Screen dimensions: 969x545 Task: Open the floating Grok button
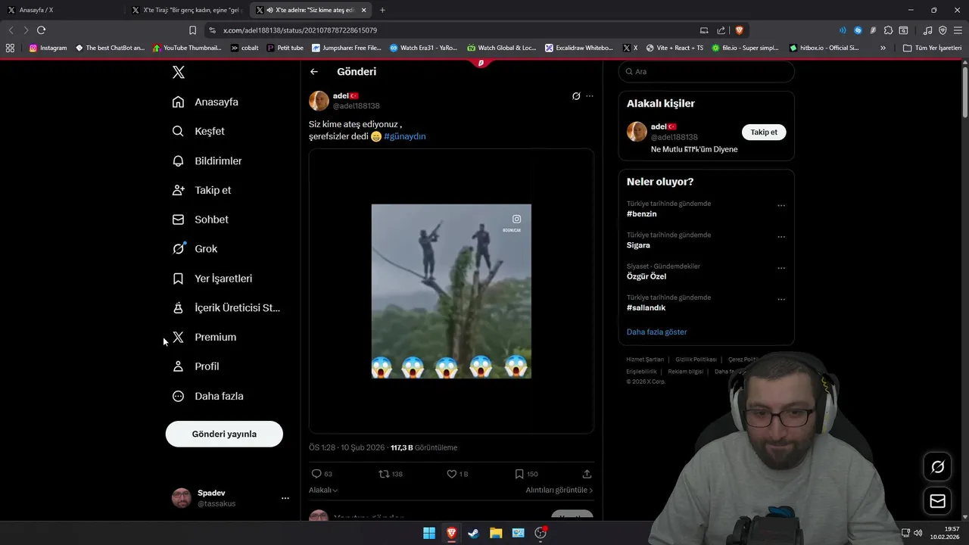click(x=937, y=467)
